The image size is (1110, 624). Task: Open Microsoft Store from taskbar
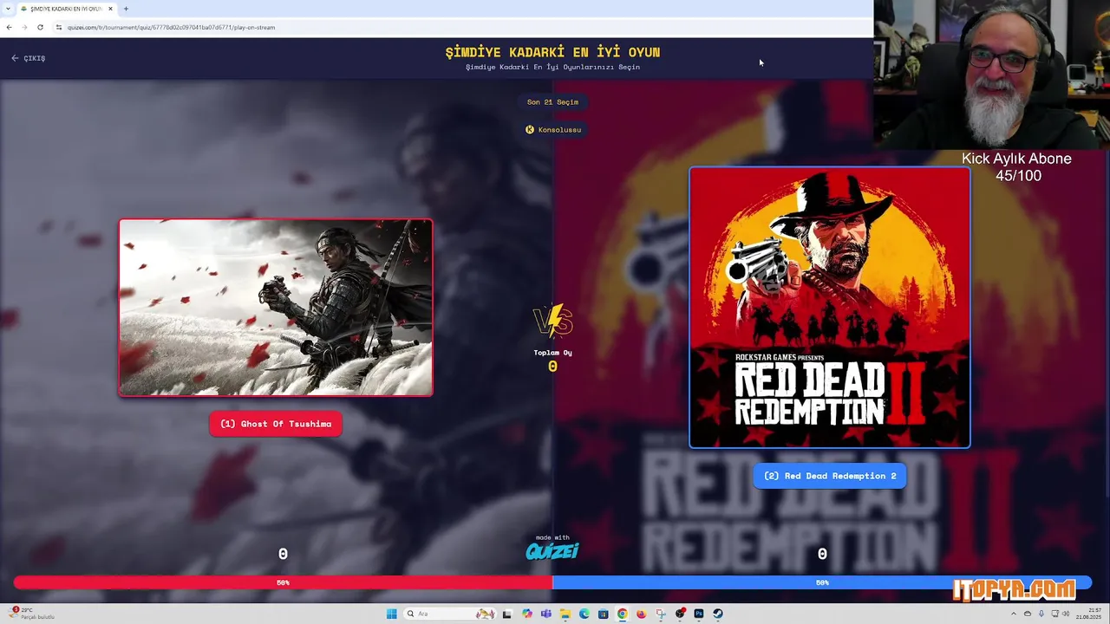pos(603,614)
